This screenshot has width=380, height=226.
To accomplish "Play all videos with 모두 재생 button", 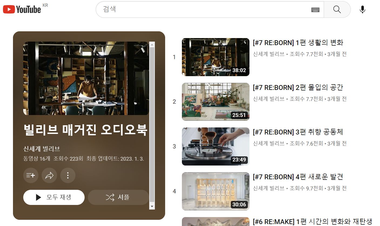I will (x=54, y=197).
